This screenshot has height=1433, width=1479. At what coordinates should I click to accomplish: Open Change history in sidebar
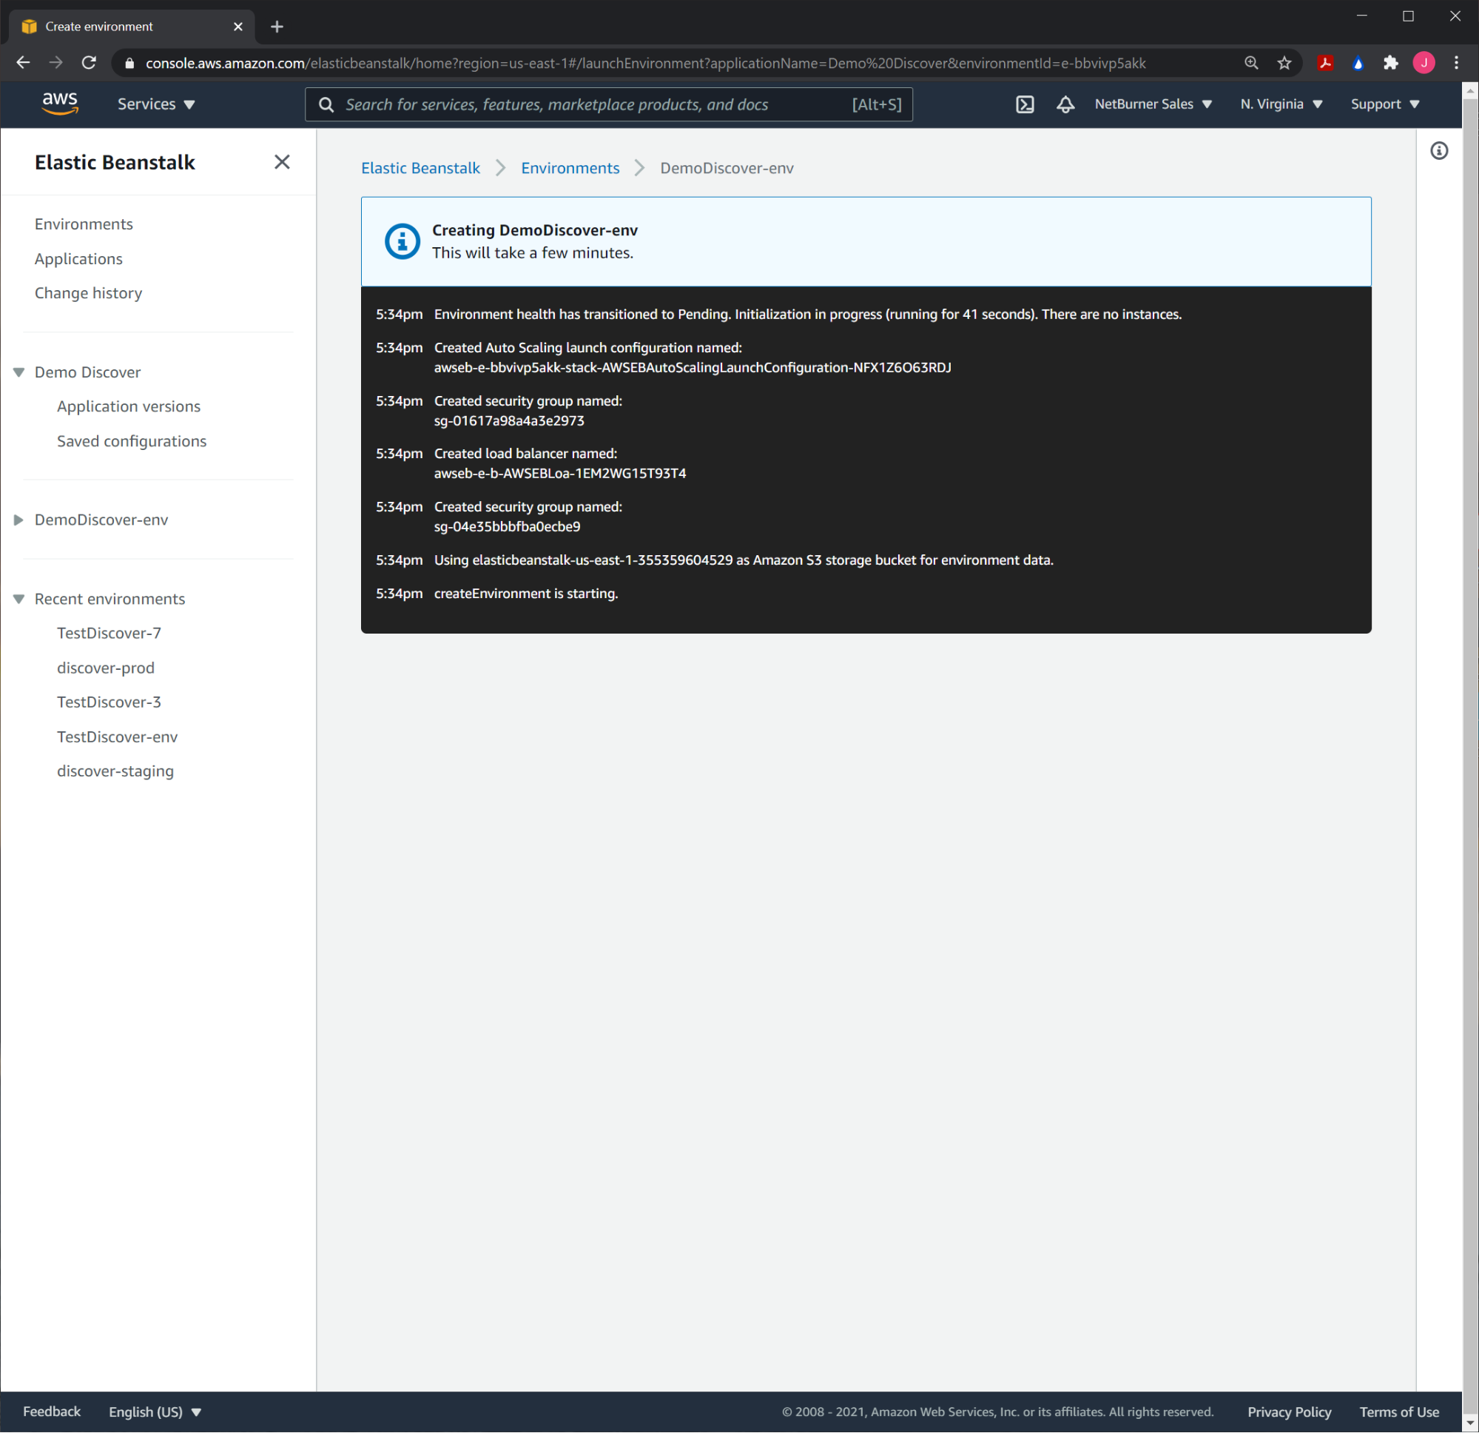point(88,293)
